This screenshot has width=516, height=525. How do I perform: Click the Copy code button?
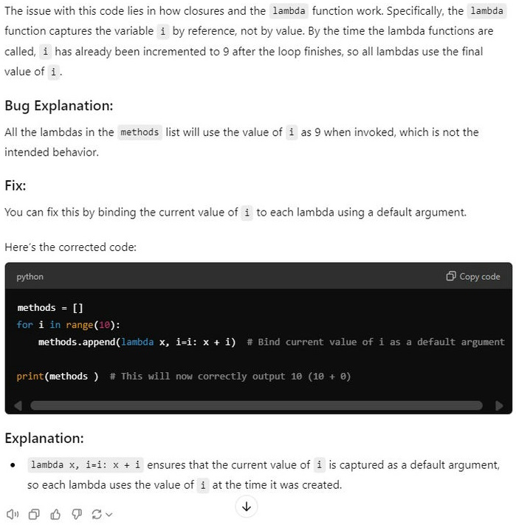click(x=473, y=276)
